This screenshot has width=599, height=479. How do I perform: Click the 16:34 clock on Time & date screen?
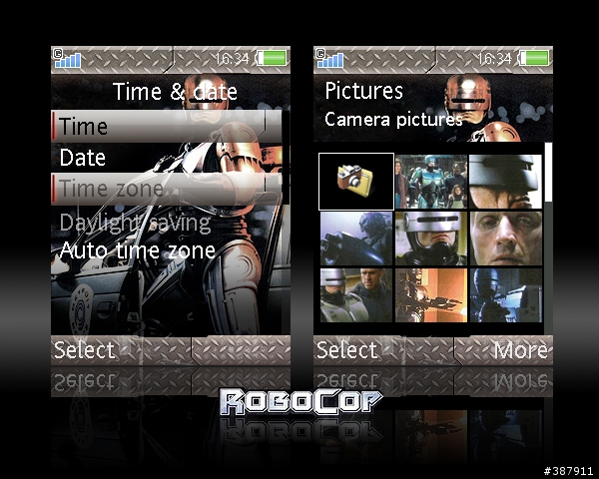pos(232,59)
